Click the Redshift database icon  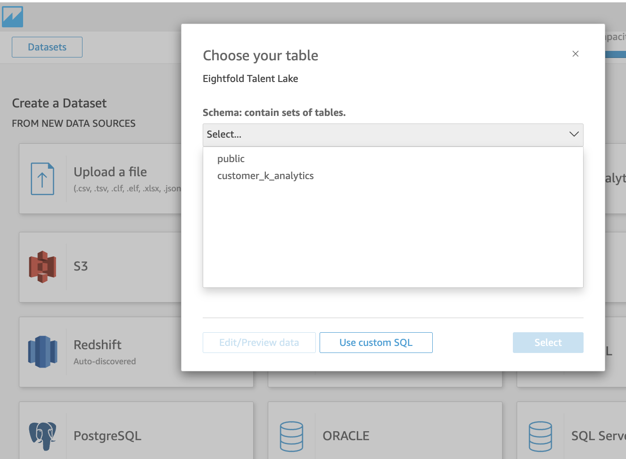[42, 352]
